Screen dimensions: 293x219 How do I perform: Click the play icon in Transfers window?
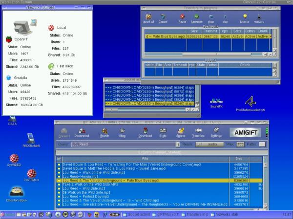pos(225,18)
